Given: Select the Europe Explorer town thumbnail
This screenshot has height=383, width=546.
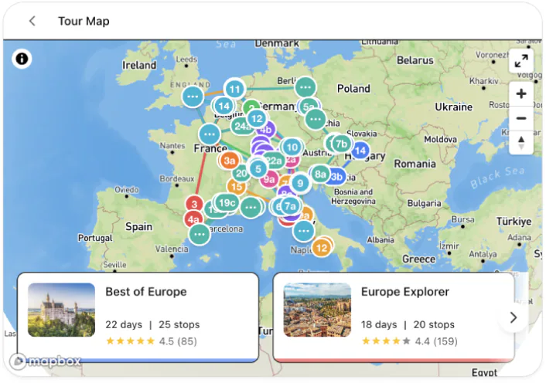Looking at the screenshot, I should coord(317,310).
